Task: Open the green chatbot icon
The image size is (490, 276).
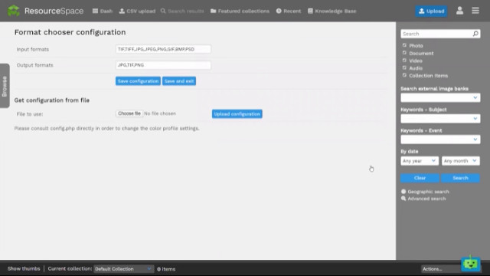Action: pyautogui.click(x=471, y=264)
